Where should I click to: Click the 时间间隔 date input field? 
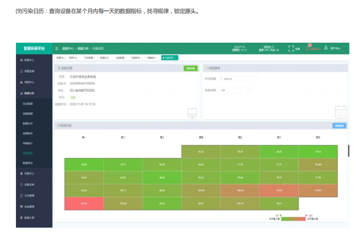click(239, 79)
